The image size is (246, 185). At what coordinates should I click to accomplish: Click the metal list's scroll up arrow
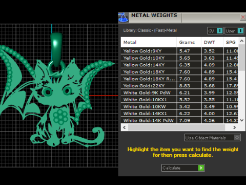point(242,41)
